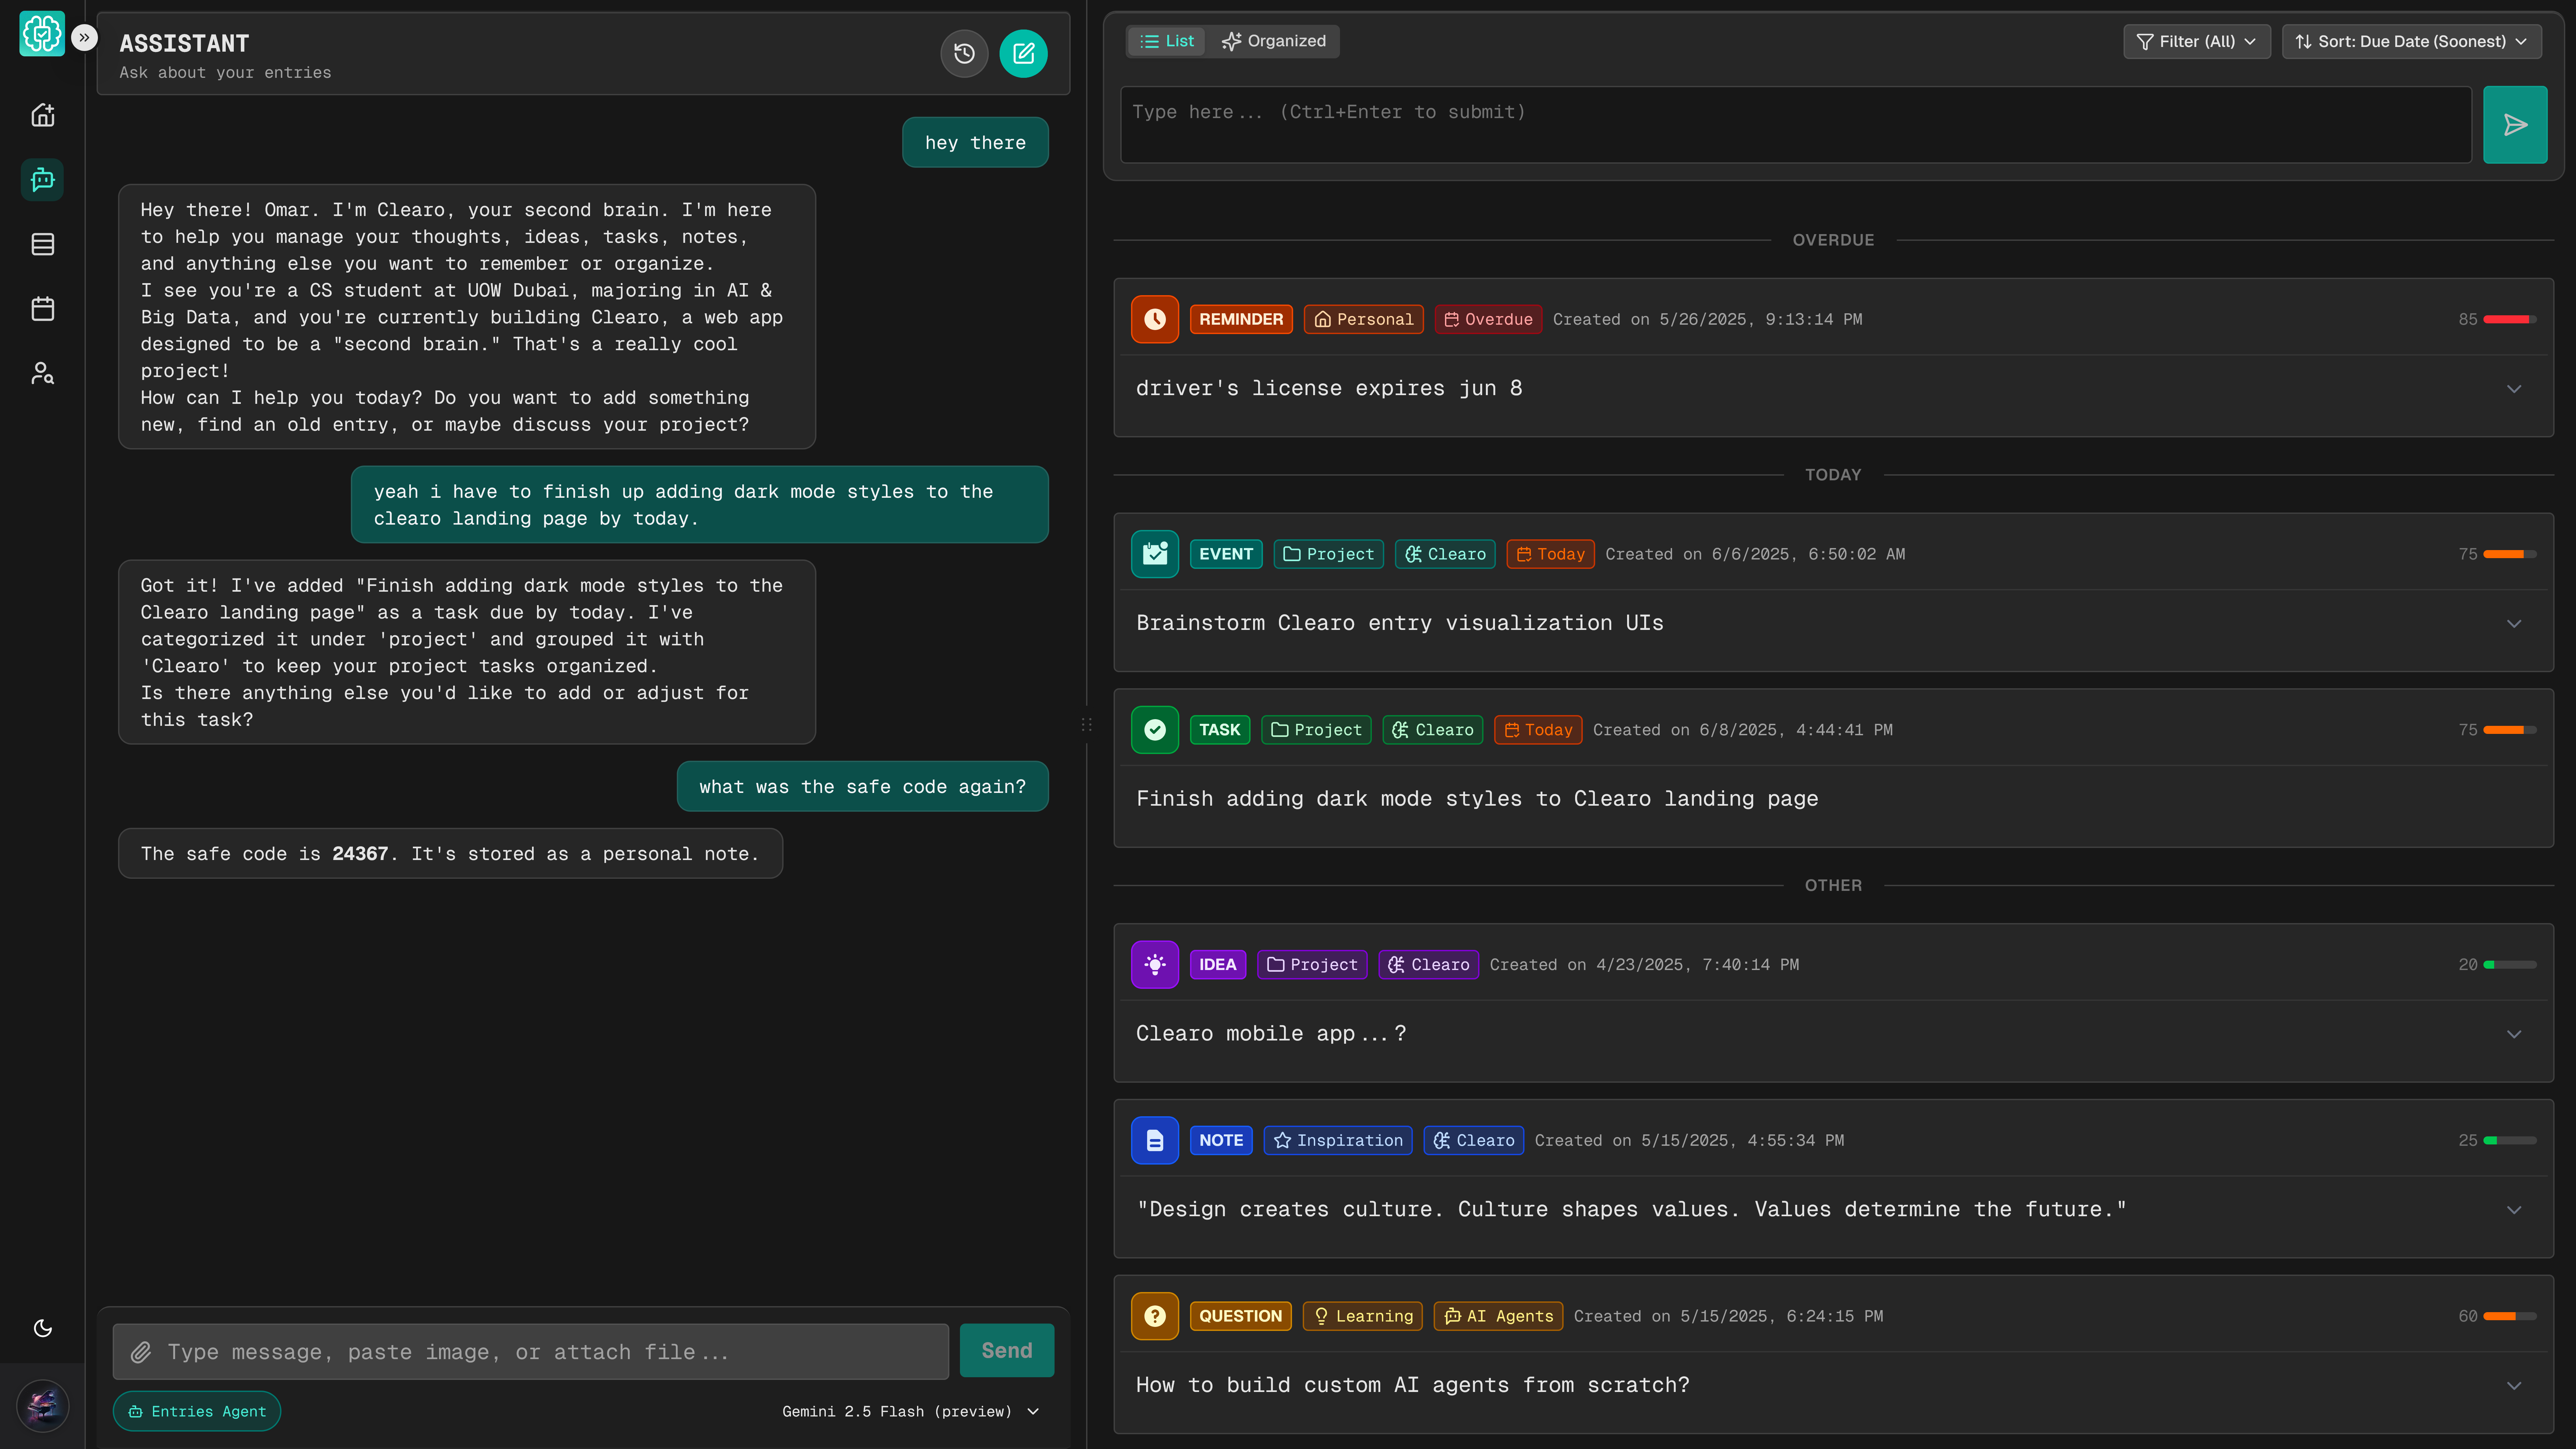The height and width of the screenshot is (1449, 2576).
Task: Click the Project tag on the idea entry
Action: pos(1312,965)
